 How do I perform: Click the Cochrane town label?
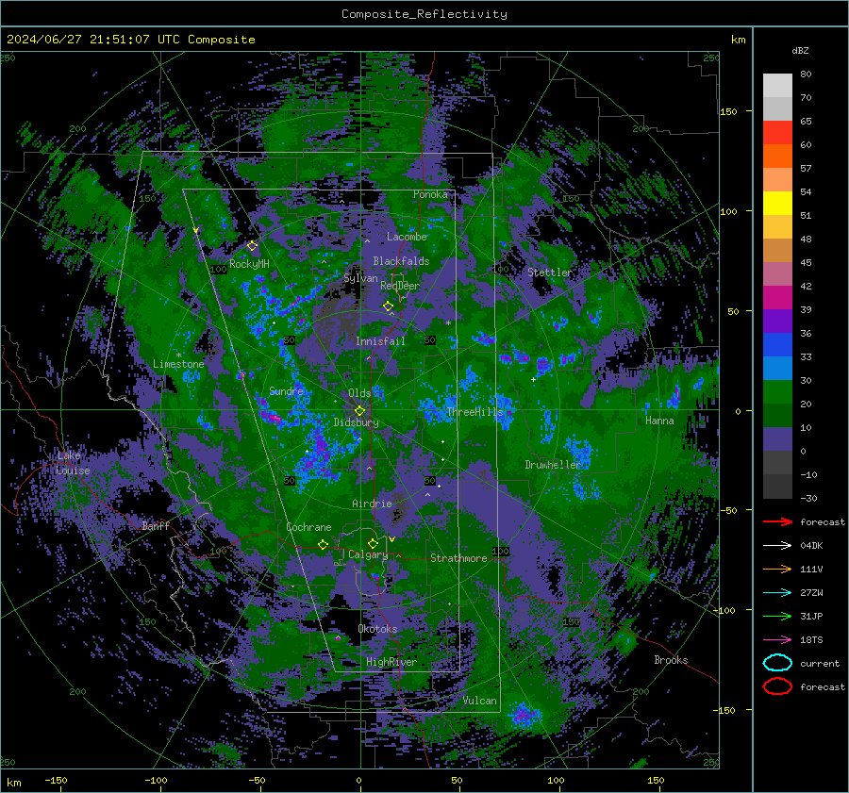[x=308, y=527]
